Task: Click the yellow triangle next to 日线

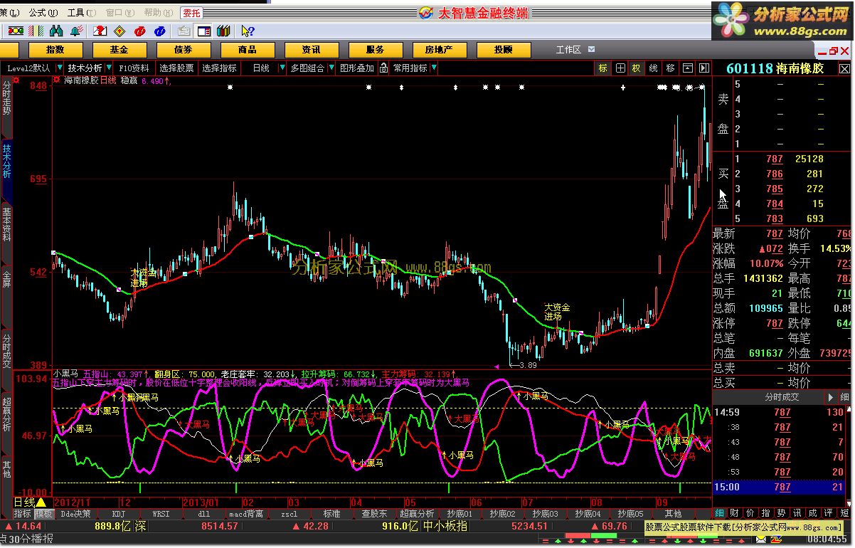Action: click(x=41, y=502)
